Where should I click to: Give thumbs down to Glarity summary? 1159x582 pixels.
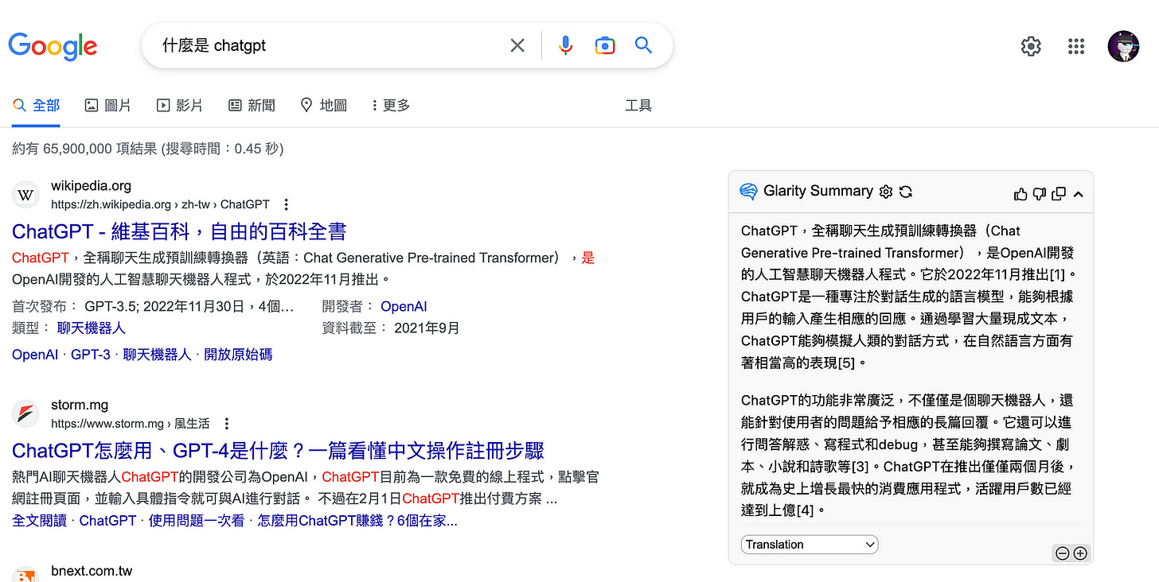click(x=1040, y=193)
